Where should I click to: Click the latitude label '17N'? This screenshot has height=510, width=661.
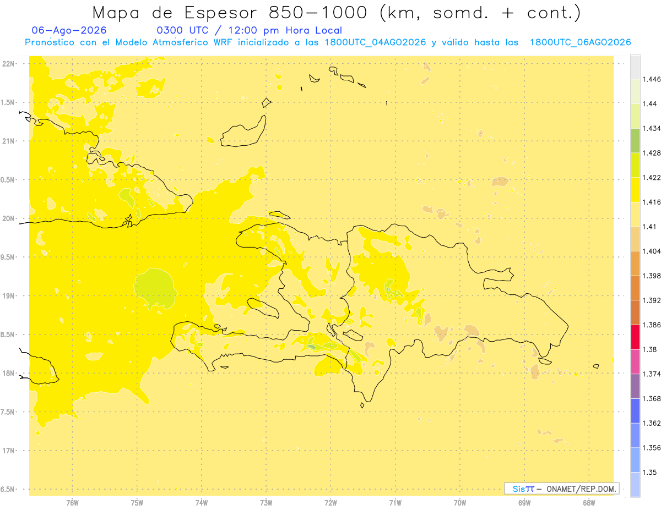point(8,451)
